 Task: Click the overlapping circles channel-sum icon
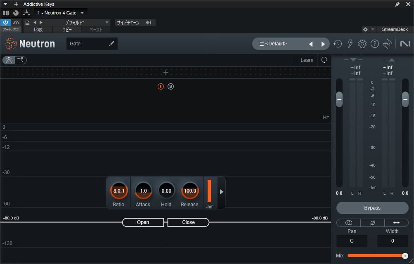[348, 223]
